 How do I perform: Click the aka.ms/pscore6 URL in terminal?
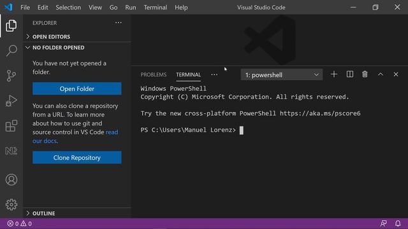click(320, 113)
